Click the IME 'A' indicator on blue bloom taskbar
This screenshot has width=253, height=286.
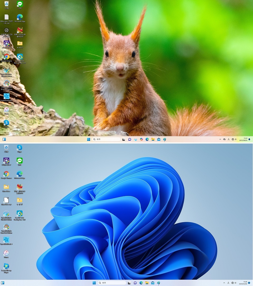(228, 283)
